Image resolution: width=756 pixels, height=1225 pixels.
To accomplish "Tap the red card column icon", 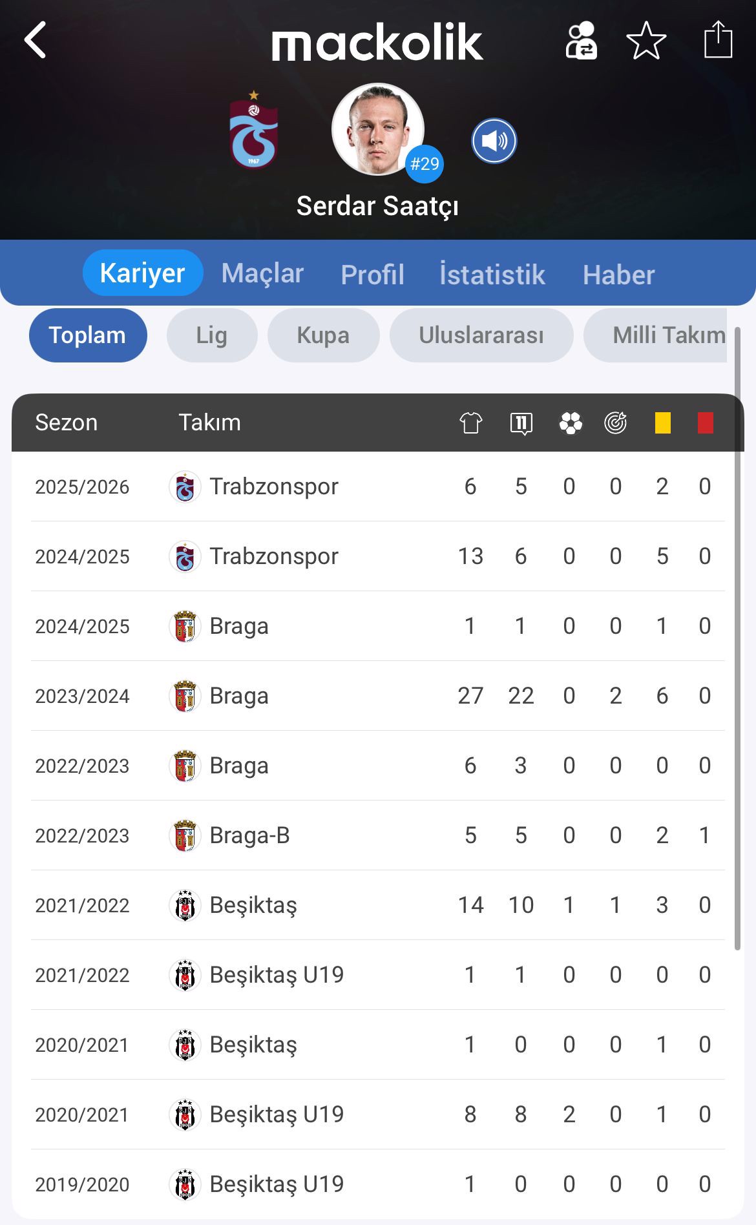I will click(705, 423).
